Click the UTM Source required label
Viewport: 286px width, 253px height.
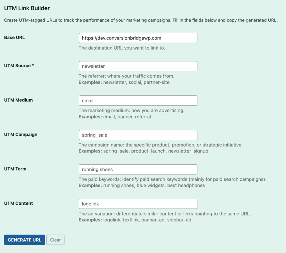point(19,65)
